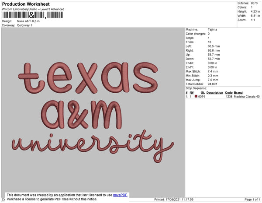Click the embroidered 'a&m' word preview
This screenshot has height=203, width=262.
click(x=81, y=115)
